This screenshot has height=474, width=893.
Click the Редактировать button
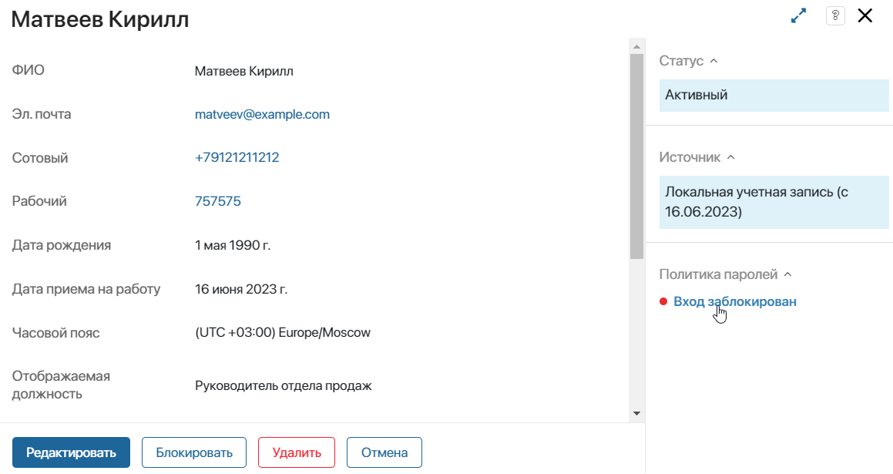(x=71, y=452)
